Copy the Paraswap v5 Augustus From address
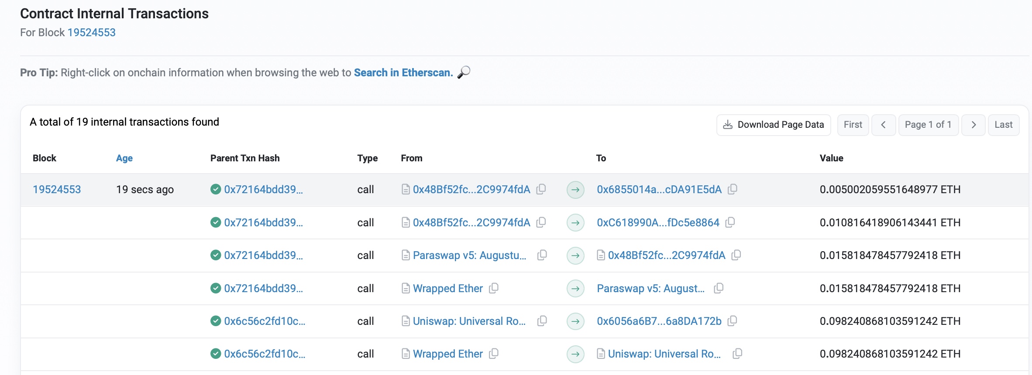1032x375 pixels. pos(542,255)
